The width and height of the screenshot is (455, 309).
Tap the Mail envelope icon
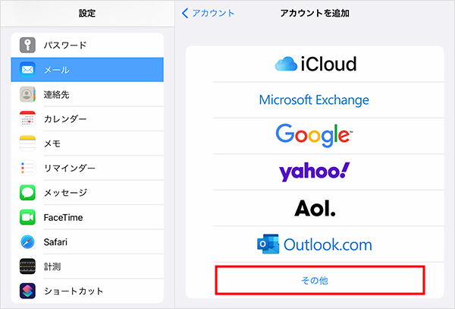(x=29, y=70)
